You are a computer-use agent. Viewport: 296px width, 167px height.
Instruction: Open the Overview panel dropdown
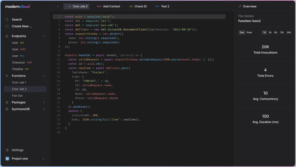(291, 6)
